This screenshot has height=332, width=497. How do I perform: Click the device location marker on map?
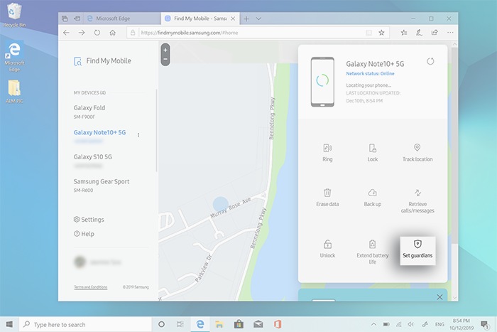click(x=221, y=204)
